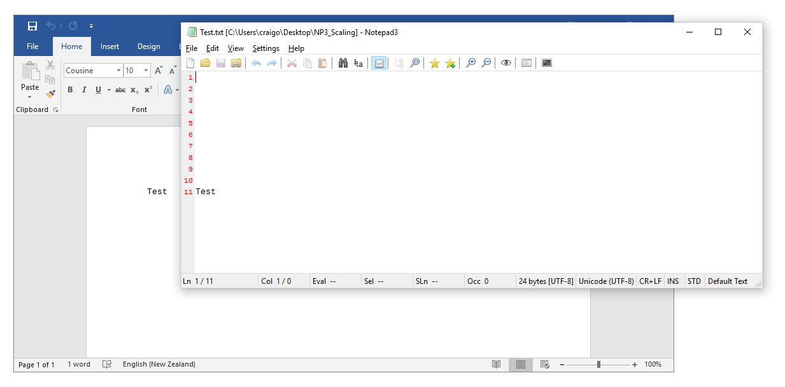The image size is (785, 387).
Task: Open the File menu in Notepad3
Action: 192,48
